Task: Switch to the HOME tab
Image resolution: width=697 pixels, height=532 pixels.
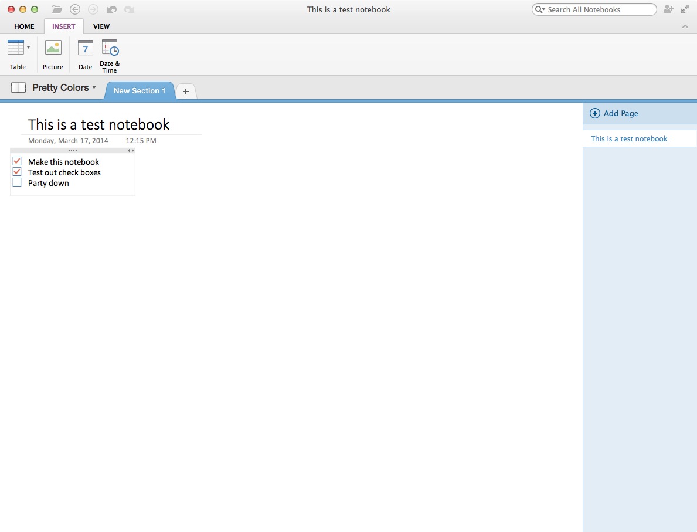Action: (24, 26)
